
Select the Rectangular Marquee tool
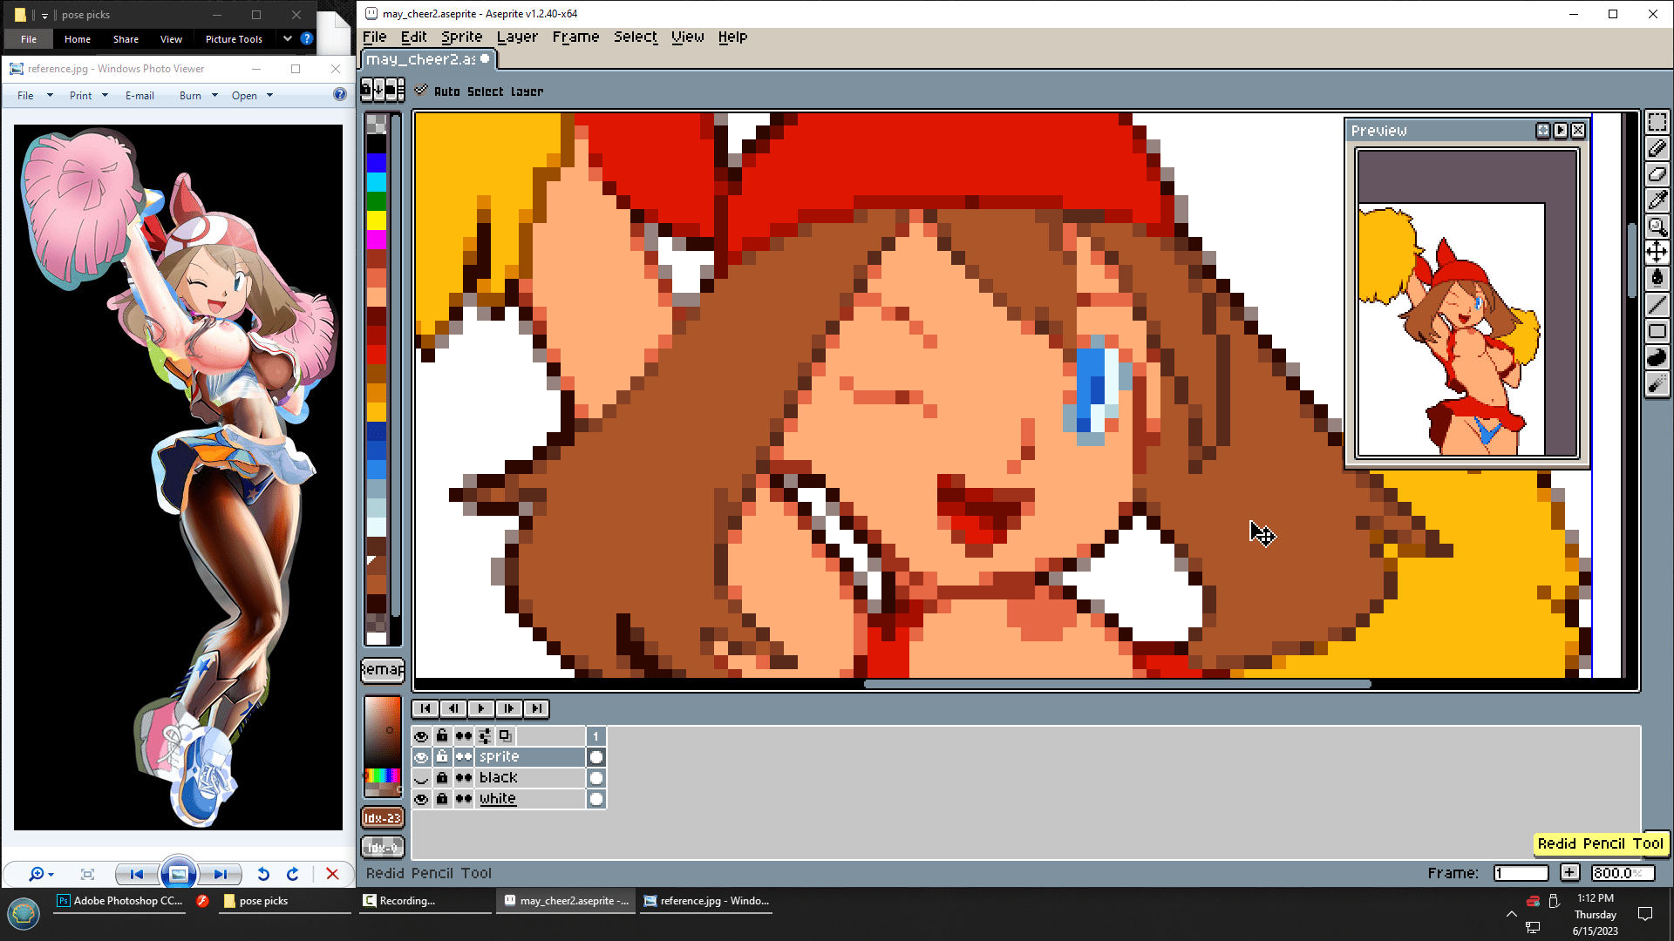(1657, 123)
